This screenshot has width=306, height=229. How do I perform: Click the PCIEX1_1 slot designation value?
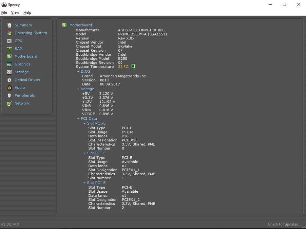(131, 170)
